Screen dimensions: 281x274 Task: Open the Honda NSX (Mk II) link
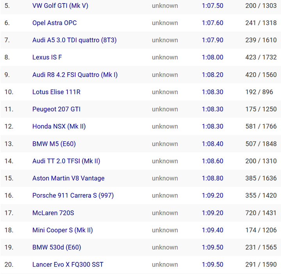coord(59,127)
